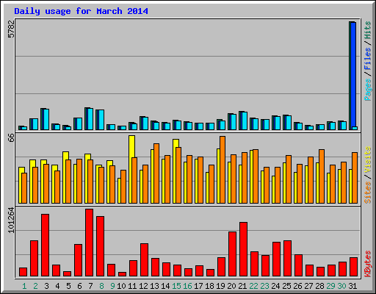Click day 6 on the x-axis
376x294 pixels.
pyautogui.click(x=79, y=286)
